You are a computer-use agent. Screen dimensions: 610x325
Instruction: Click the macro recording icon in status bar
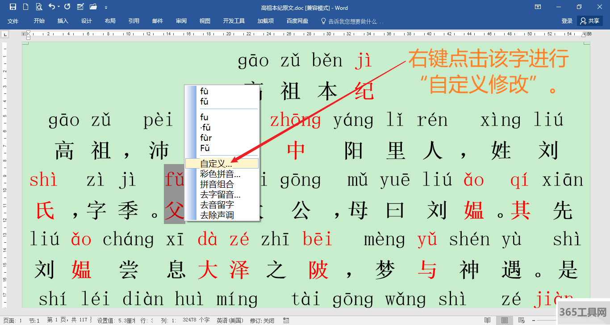click(x=286, y=321)
